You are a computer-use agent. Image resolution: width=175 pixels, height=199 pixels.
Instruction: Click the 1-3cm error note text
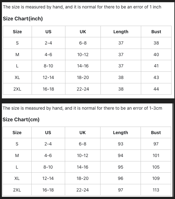82,108
